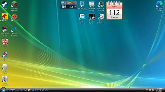
Task: Click the '0 Items' text in the gadget
Action: pos(69,4)
